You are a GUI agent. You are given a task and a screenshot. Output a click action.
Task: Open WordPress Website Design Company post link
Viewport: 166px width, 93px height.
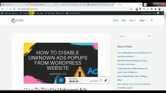[133, 63]
